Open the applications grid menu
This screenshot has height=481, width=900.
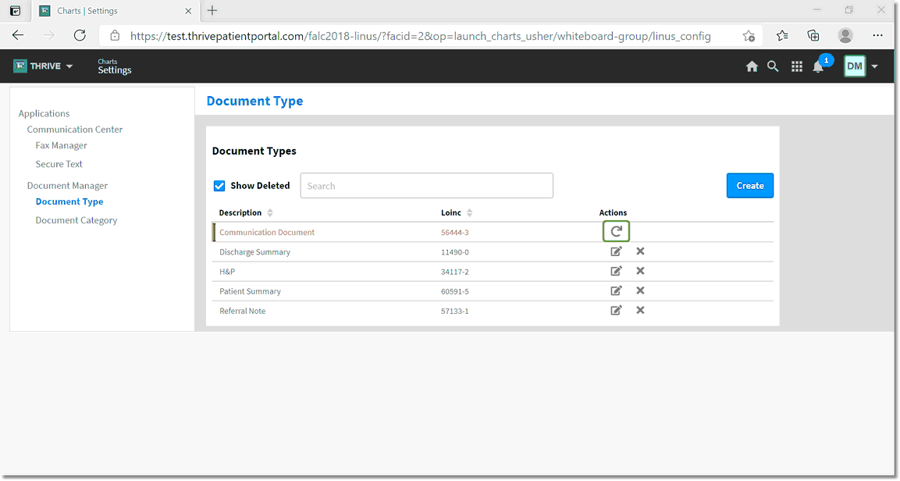click(797, 66)
